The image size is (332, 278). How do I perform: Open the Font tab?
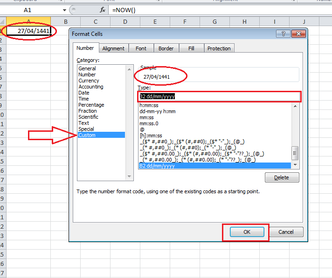pyautogui.click(x=141, y=48)
